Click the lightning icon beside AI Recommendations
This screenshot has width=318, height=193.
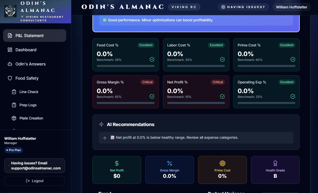tap(101, 124)
